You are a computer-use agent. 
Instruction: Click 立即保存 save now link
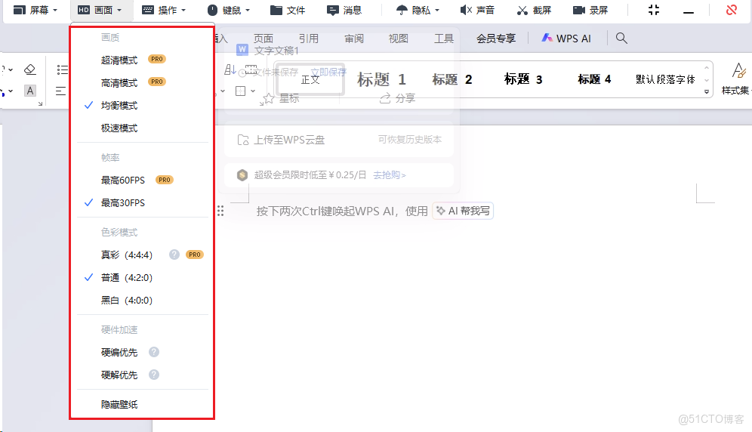(x=328, y=72)
